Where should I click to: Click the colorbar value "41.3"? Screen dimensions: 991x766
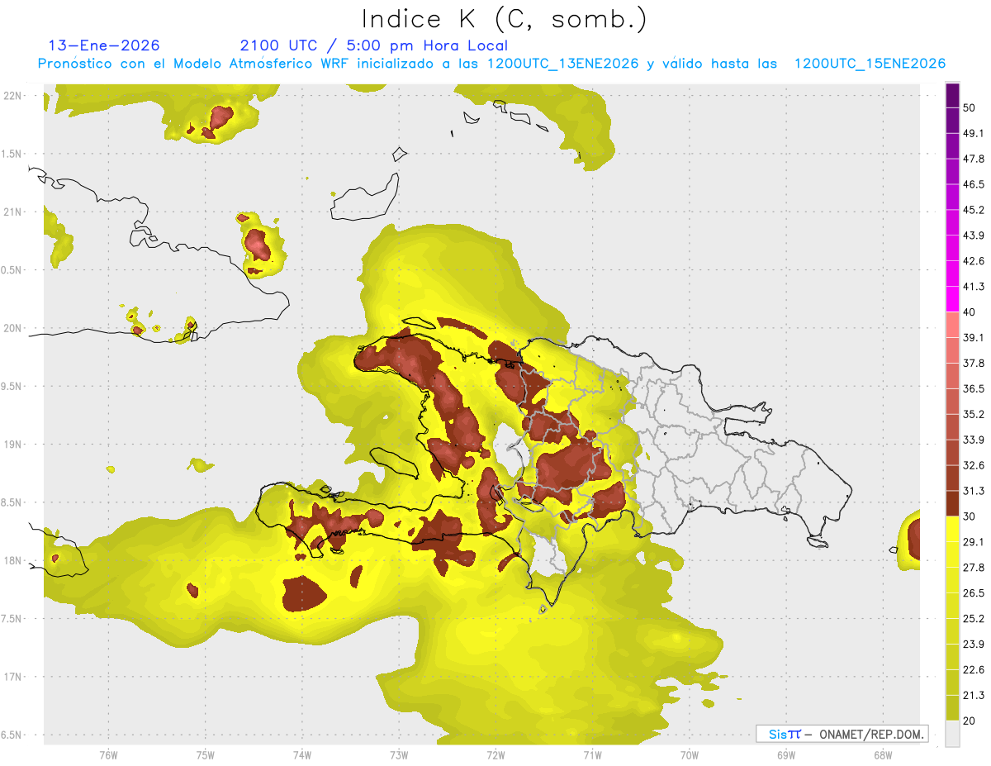(974, 287)
